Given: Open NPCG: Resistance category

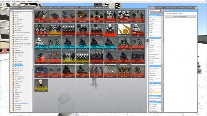Looking at the screenshot, I should pyautogui.click(x=19, y=67).
